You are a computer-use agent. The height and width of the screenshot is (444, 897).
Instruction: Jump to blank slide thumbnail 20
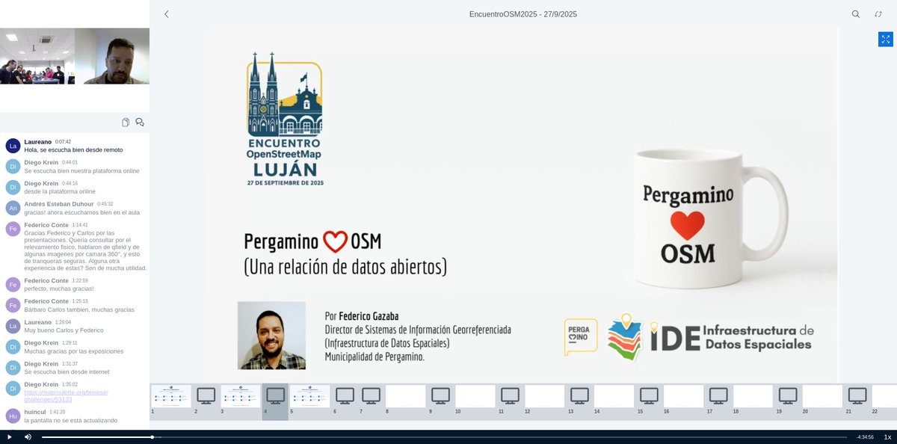(822, 396)
